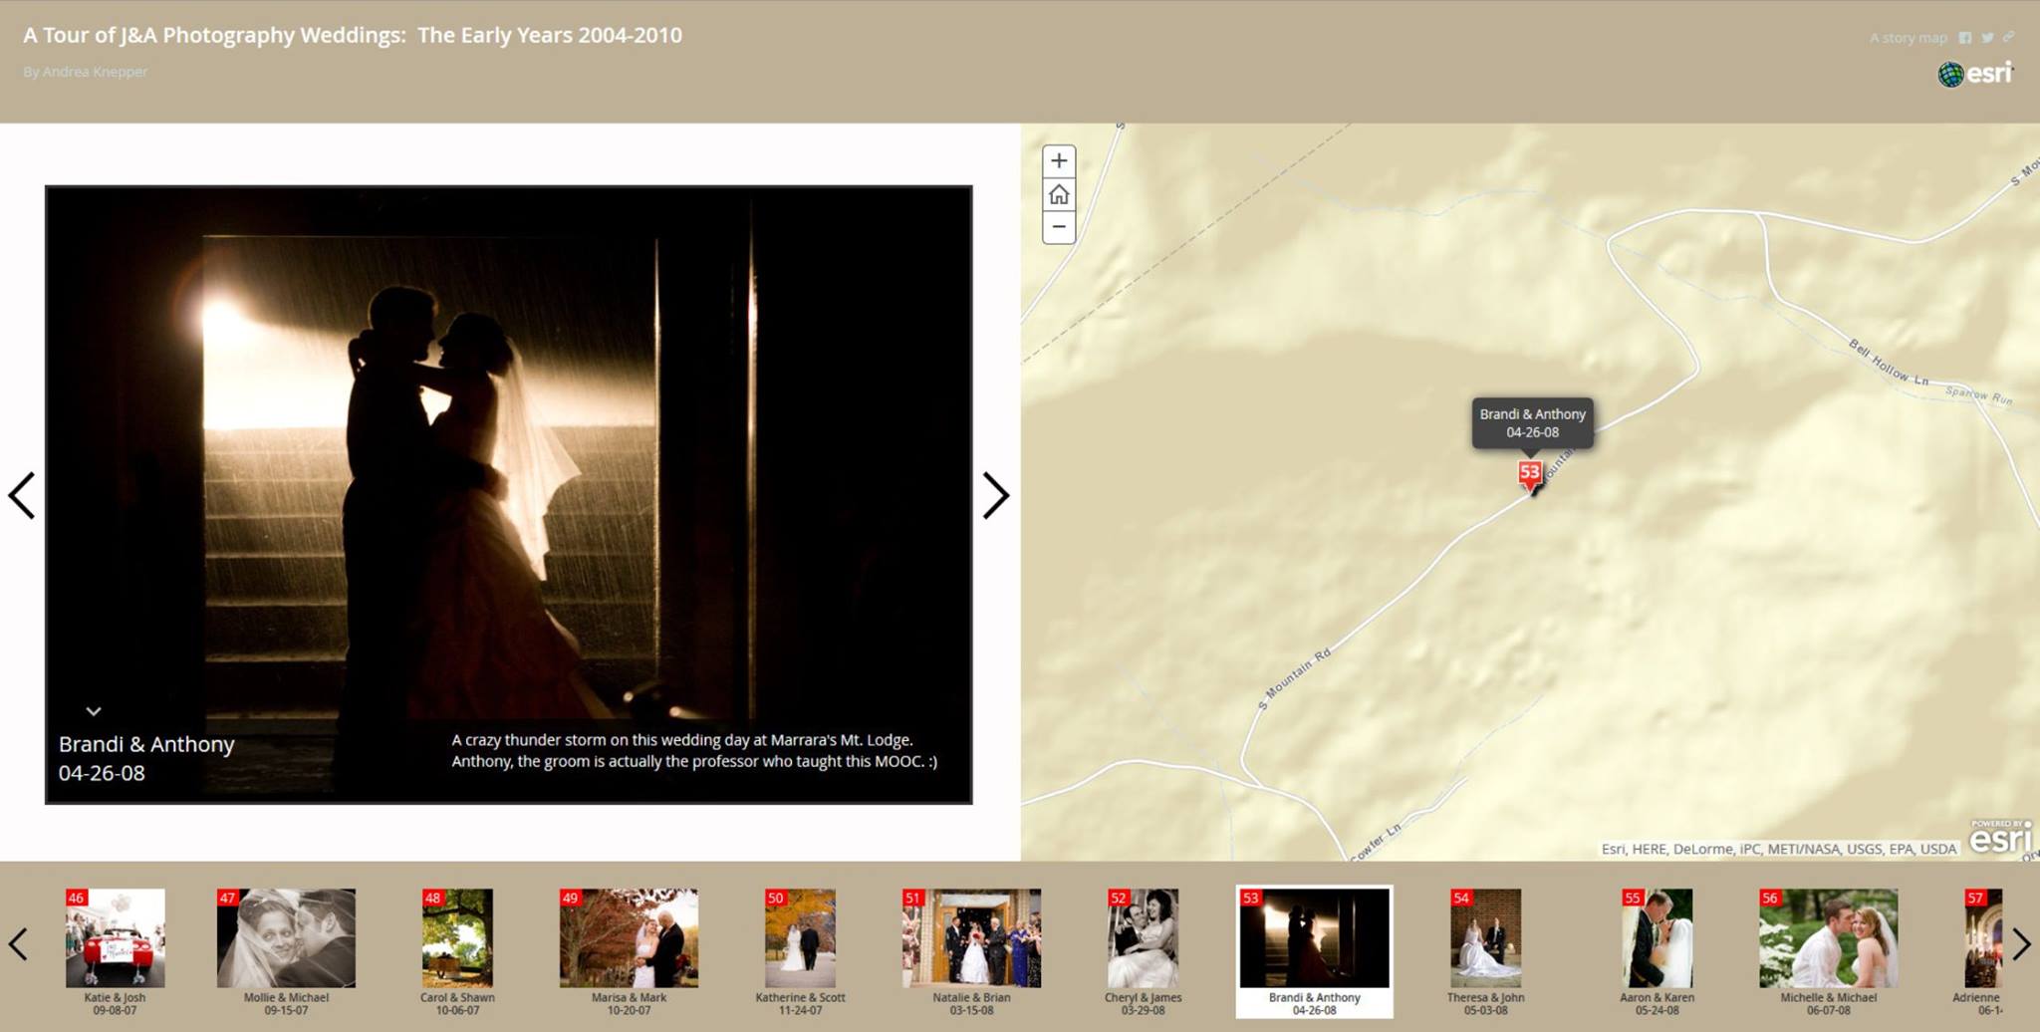Click map marker 53

pyautogui.click(x=1530, y=474)
